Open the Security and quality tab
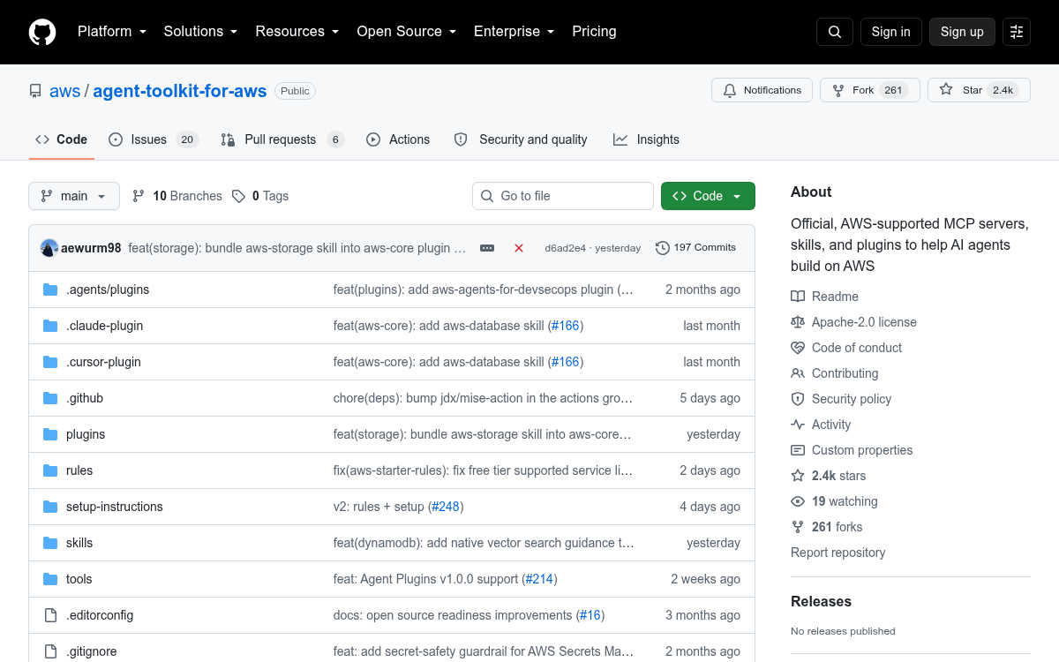The width and height of the screenshot is (1059, 662). [521, 139]
